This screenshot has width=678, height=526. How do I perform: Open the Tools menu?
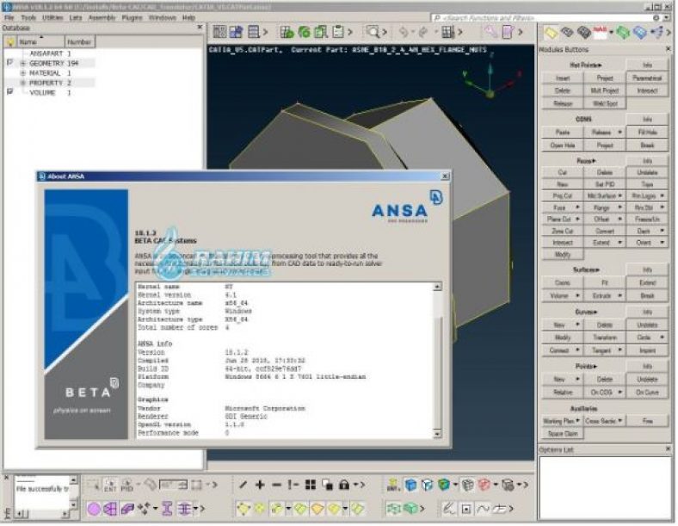click(x=28, y=18)
